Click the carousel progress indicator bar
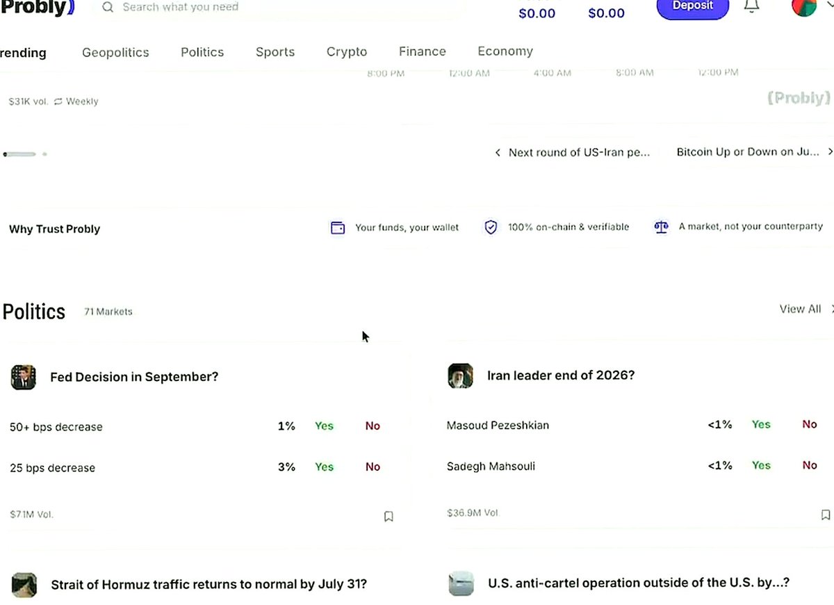The width and height of the screenshot is (834, 605). click(19, 154)
